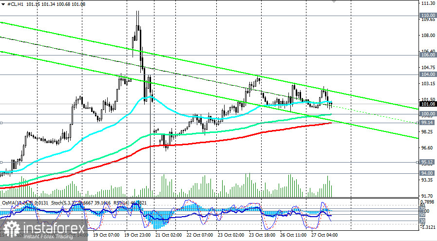The width and height of the screenshot is (437, 241).
Task: Click the 103.15 price scale value
Action: 429,84
